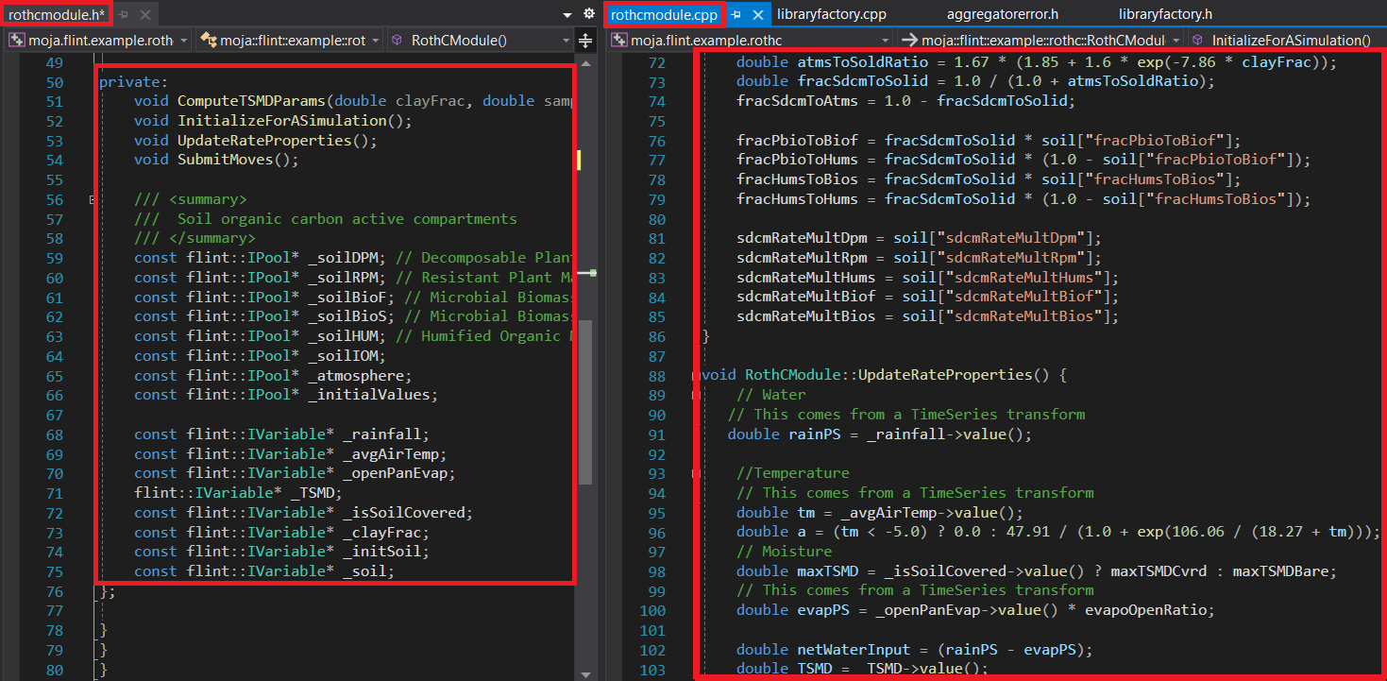The height and width of the screenshot is (681, 1387).
Task: Click the split editor window icon
Action: pyautogui.click(x=585, y=41)
